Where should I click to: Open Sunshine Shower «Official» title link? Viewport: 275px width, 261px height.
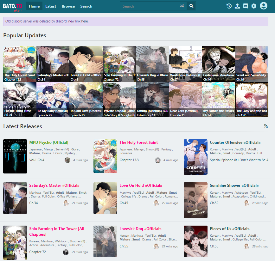234,185
